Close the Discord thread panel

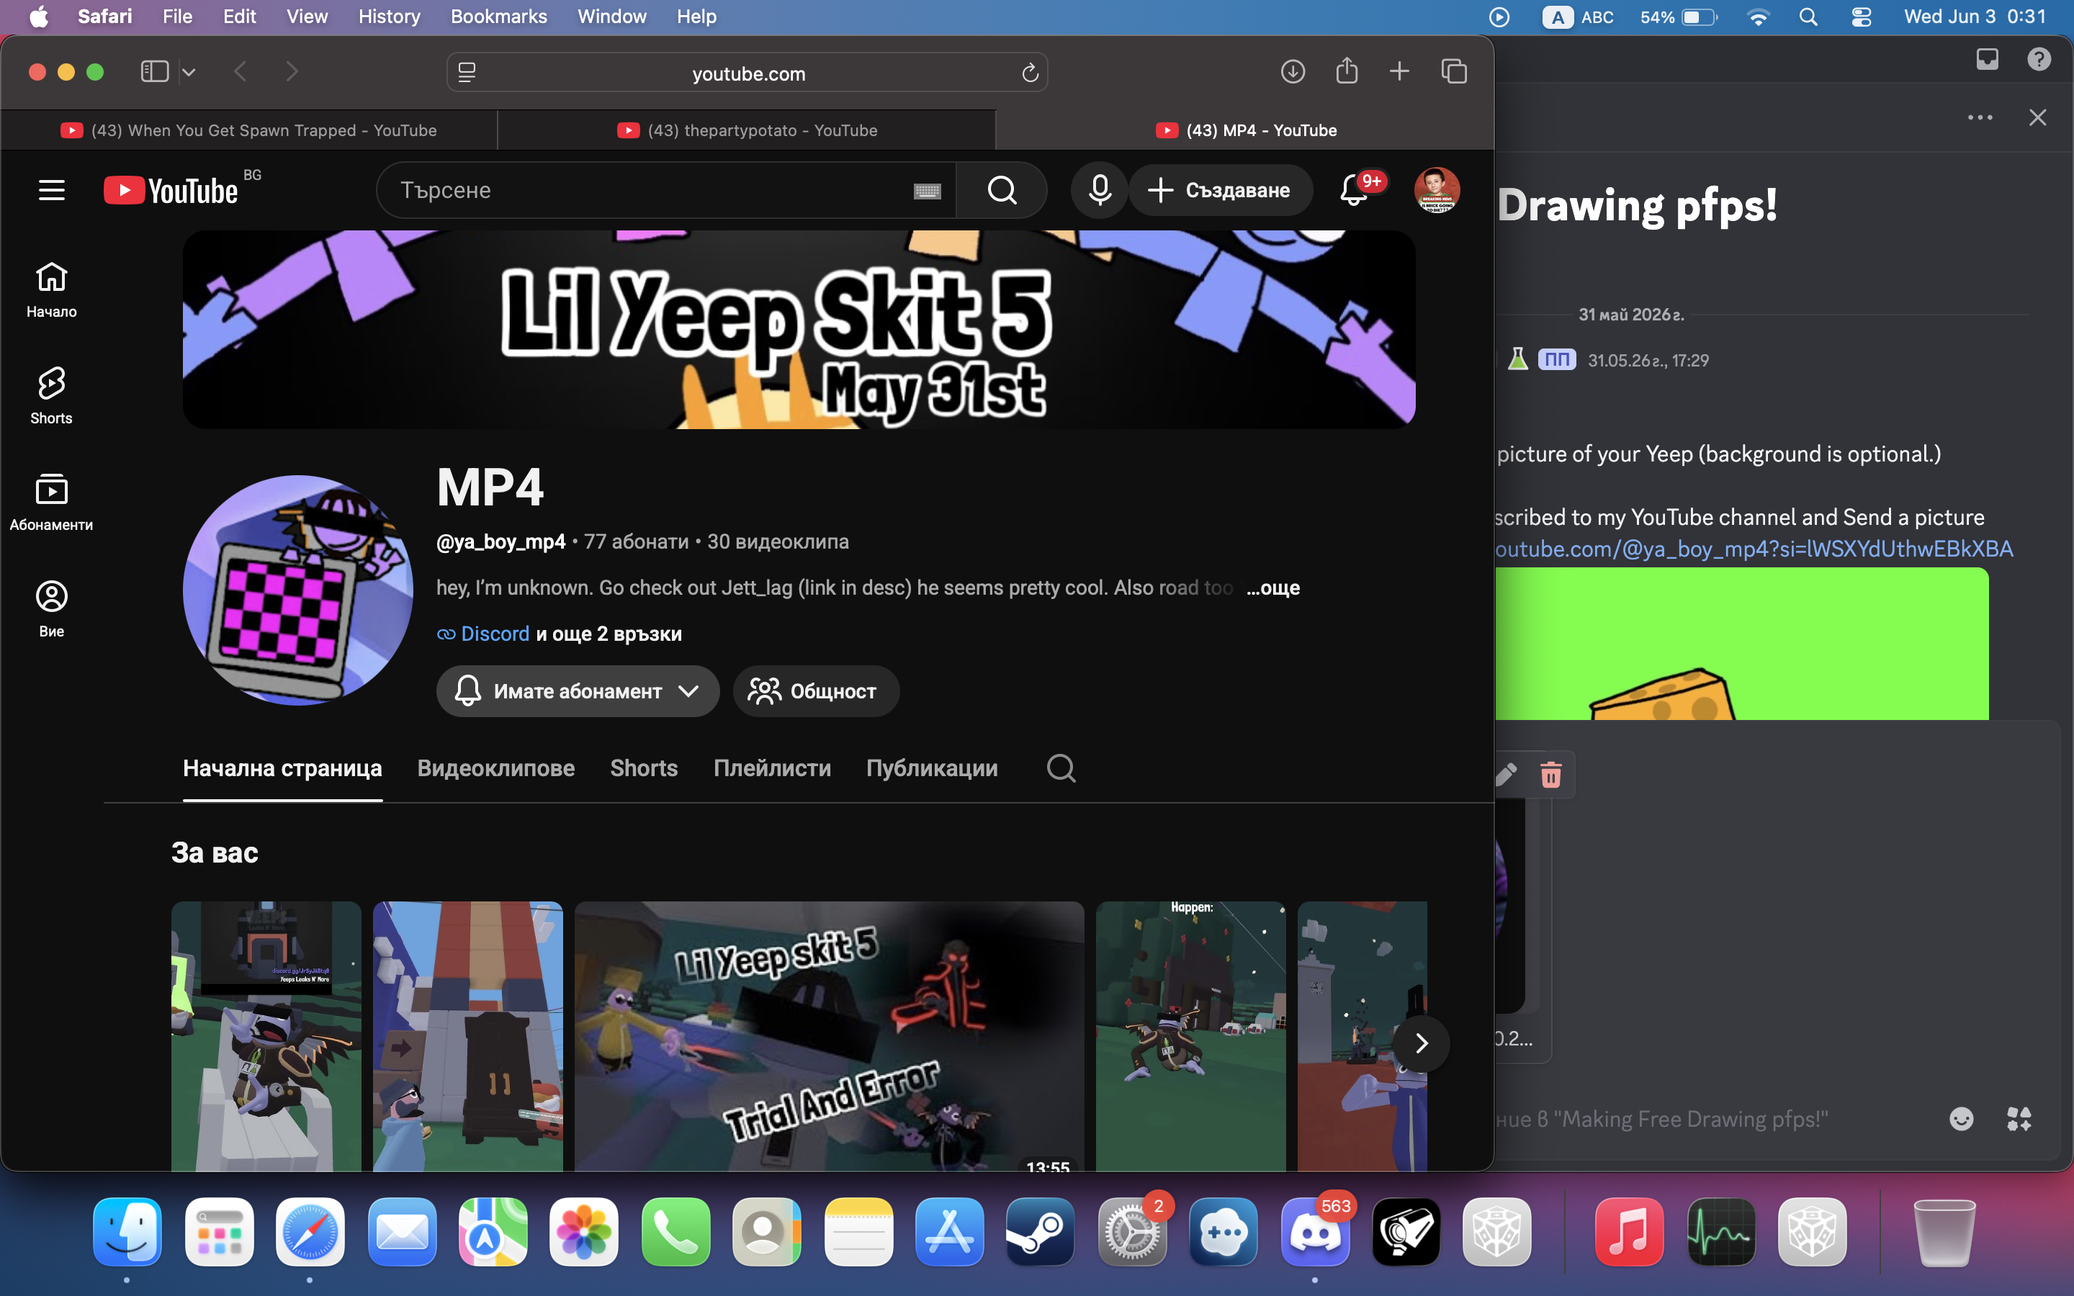coord(2037,117)
